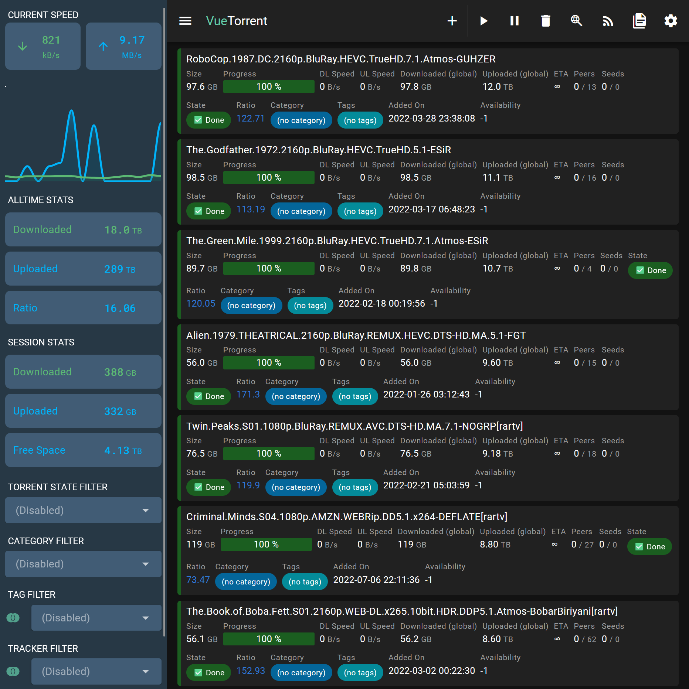Viewport: 689px width, 689px height.
Task: Click Twin Peaks' (no category) chip
Action: click(x=296, y=487)
